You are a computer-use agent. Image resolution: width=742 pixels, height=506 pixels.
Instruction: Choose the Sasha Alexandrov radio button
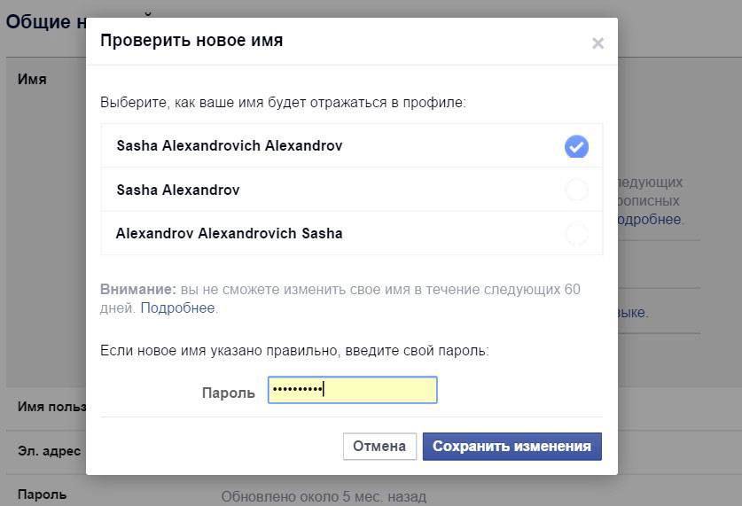coord(576,190)
